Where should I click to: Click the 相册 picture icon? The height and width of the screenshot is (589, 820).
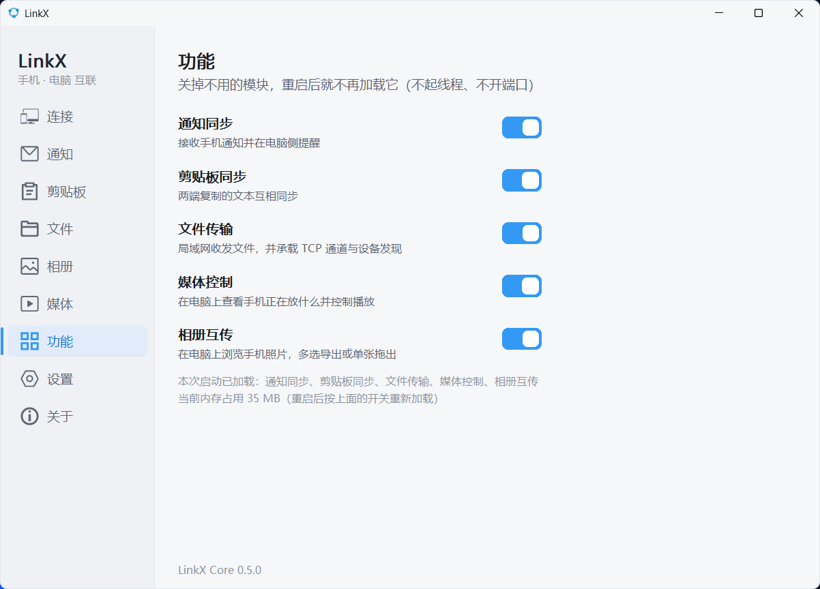pyautogui.click(x=29, y=267)
